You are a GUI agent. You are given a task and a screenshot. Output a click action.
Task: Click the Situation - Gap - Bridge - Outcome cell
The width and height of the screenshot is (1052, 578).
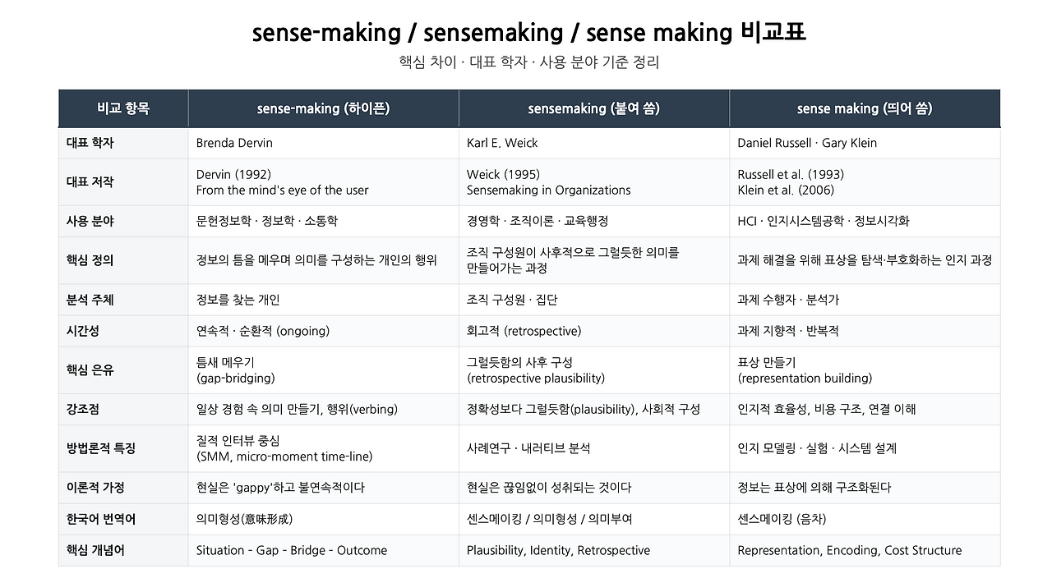(323, 550)
